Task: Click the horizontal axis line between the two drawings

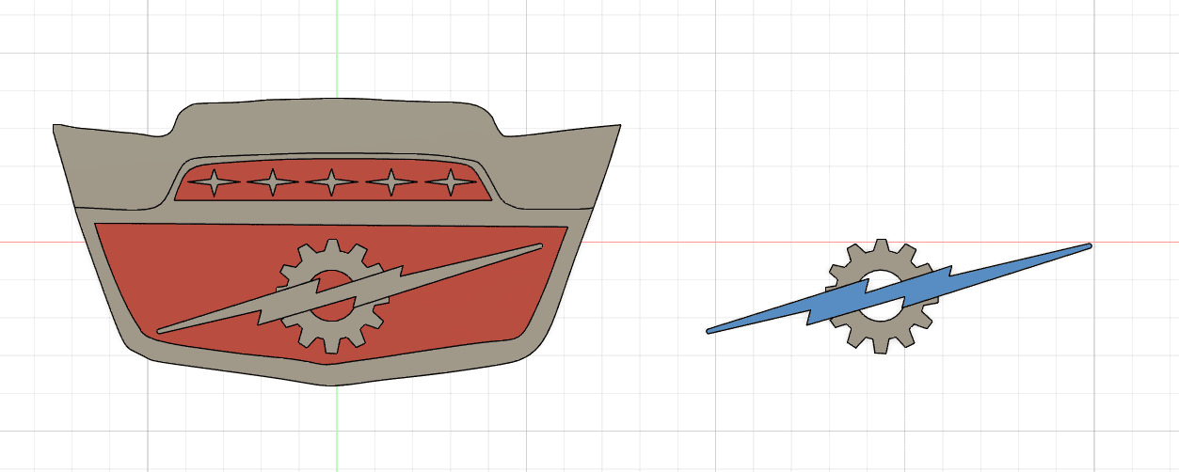Action: pyautogui.click(x=659, y=242)
